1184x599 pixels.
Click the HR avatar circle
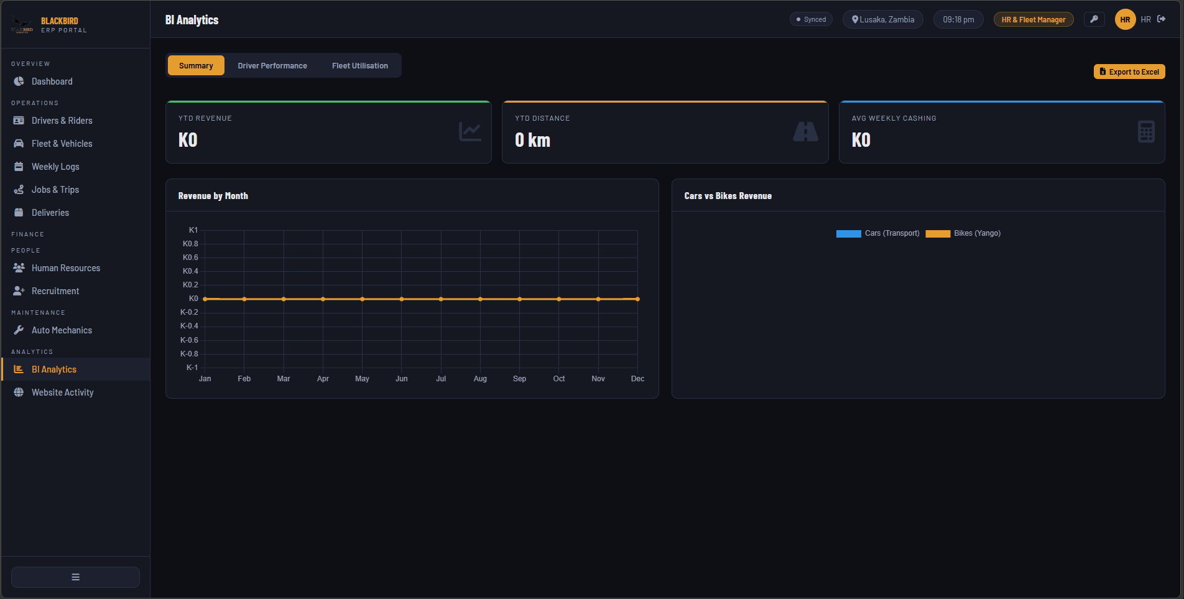[1125, 19]
